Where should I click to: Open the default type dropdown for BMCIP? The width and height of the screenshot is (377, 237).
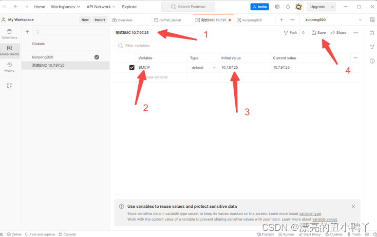[203, 68]
